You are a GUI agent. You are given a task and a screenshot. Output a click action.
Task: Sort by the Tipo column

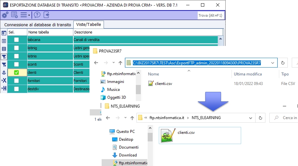pyautogui.click(x=285, y=74)
